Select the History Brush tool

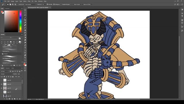(x=25, y=33)
